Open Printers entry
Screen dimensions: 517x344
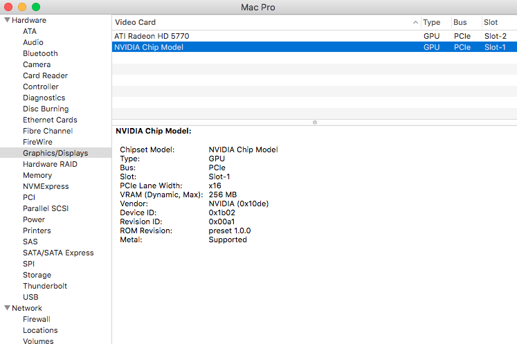pyautogui.click(x=37, y=230)
